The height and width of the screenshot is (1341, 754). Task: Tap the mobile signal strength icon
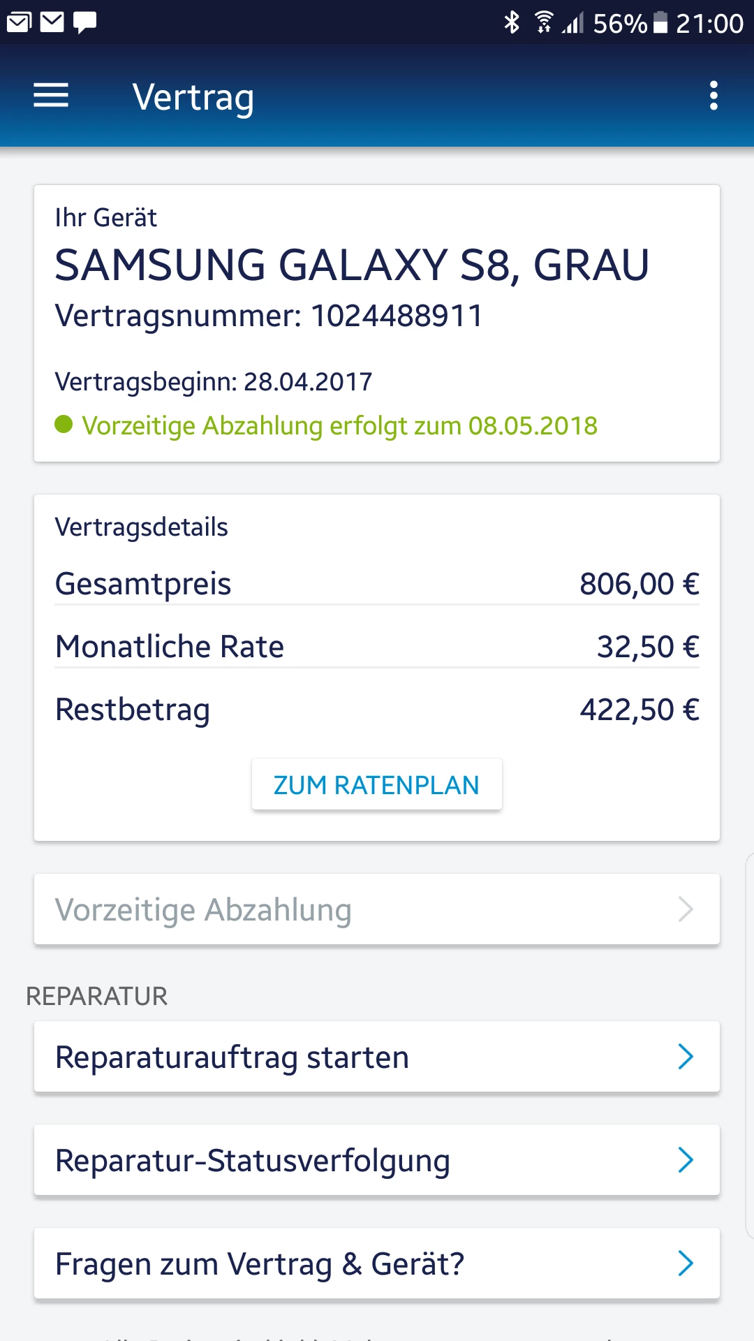572,24
